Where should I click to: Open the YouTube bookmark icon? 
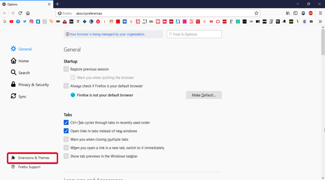[12, 22]
